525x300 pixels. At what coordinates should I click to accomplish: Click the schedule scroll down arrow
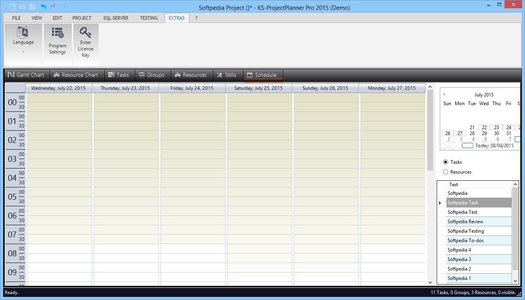(430, 282)
